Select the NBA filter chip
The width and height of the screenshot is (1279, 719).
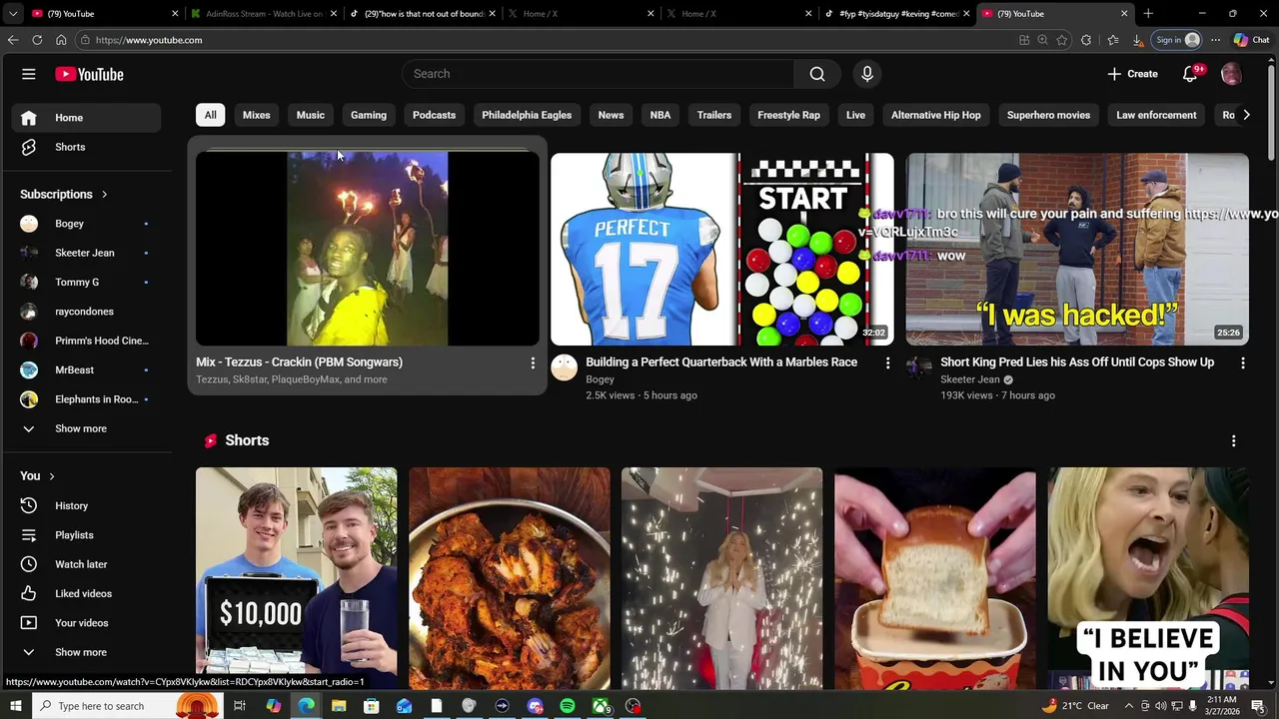pyautogui.click(x=660, y=115)
